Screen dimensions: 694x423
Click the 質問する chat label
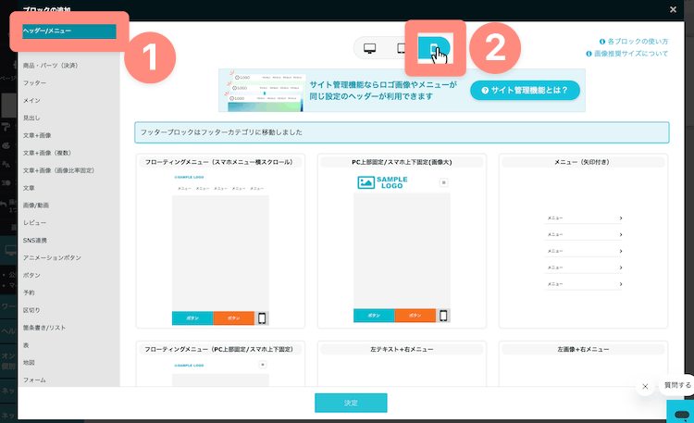point(677,385)
